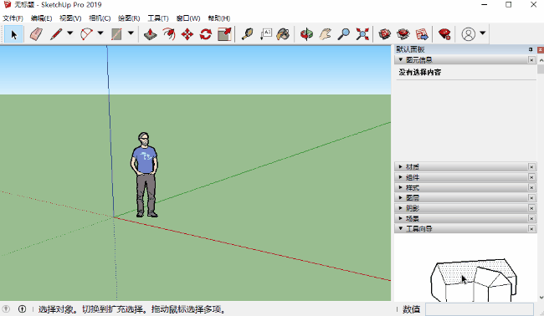This screenshot has height=316, width=544.
Task: Send model to LayOut
Action: [422, 34]
